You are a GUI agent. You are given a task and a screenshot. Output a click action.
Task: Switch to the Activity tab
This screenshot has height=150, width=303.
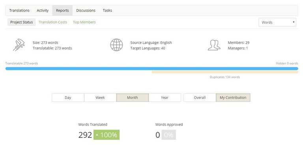(x=43, y=10)
